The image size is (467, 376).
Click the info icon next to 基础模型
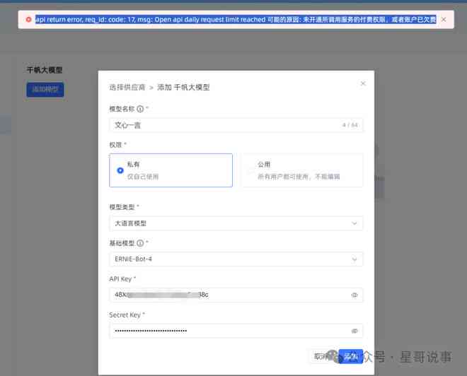[x=140, y=243]
